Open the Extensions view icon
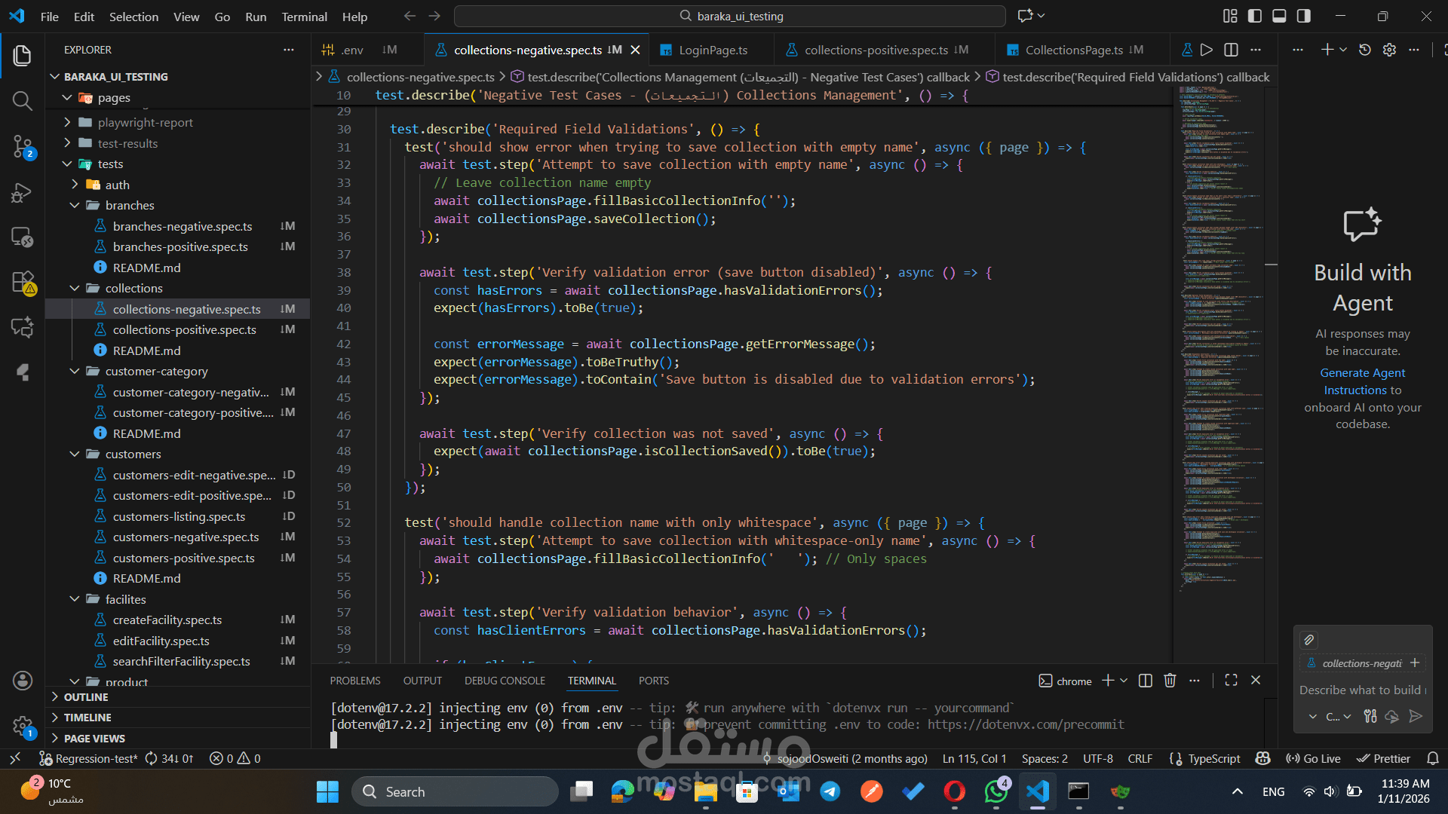The width and height of the screenshot is (1448, 814). pyautogui.click(x=22, y=283)
